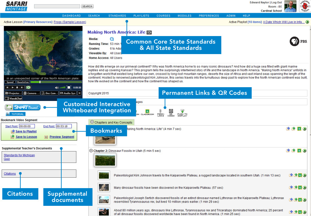The height and width of the screenshot is (216, 311).
Task: Stop the video playback
Action: [x=17, y=88]
